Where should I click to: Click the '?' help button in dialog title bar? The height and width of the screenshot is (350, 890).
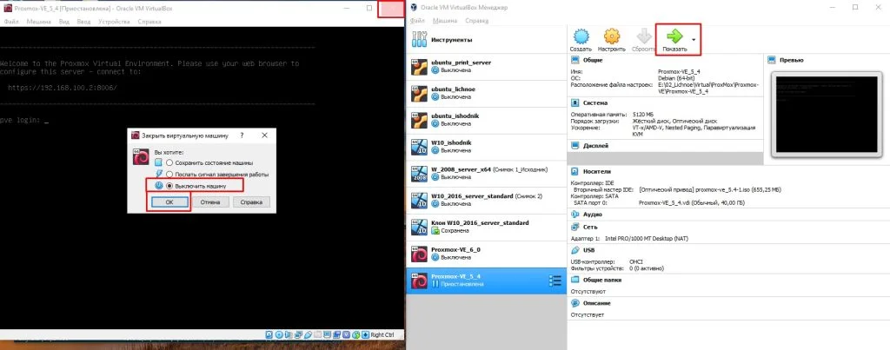(x=242, y=135)
